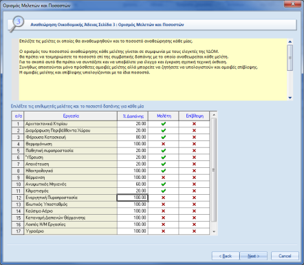Close the Ορισμός Μελετών και Ποσοστών dialog

click(293, 3)
